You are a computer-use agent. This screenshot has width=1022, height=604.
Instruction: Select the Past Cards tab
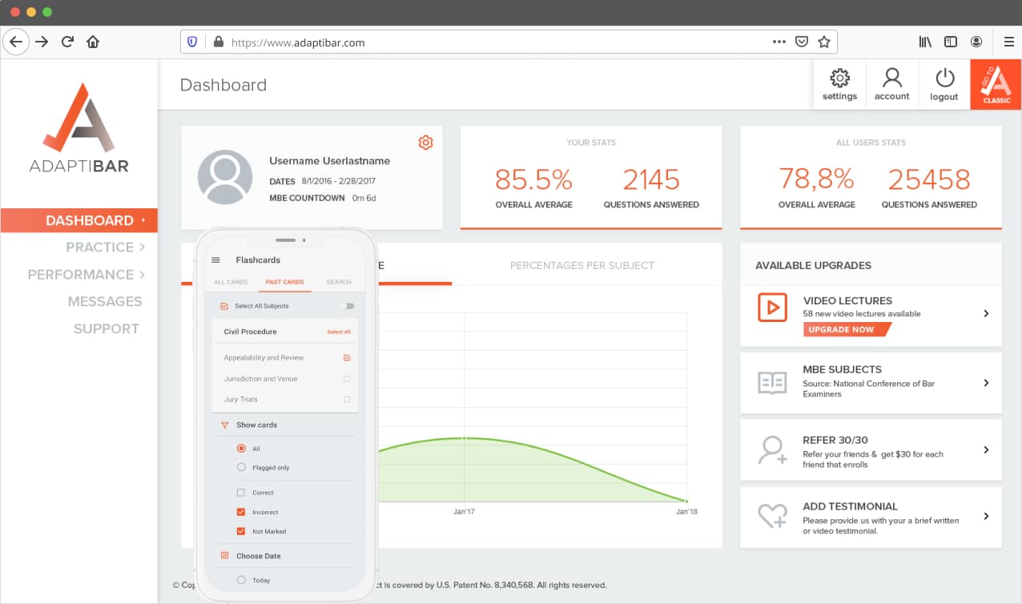pyautogui.click(x=284, y=282)
